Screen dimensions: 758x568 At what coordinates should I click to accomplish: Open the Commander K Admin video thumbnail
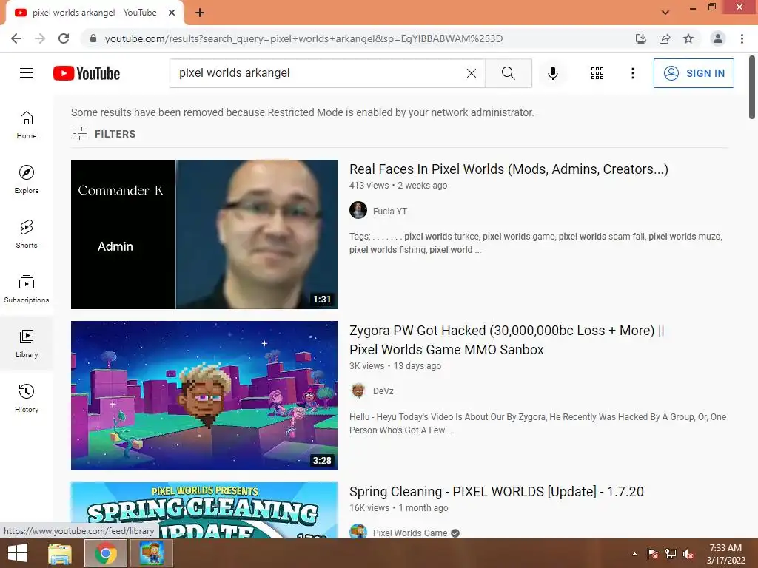204,234
